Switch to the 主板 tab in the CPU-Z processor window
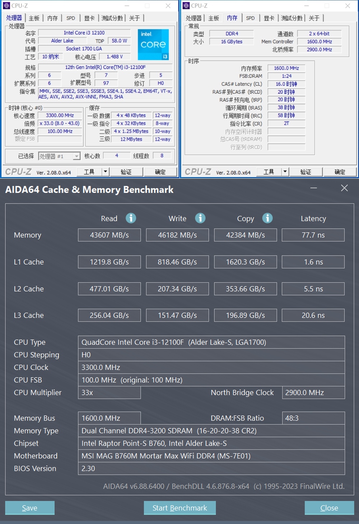The image size is (359, 524). point(34,18)
